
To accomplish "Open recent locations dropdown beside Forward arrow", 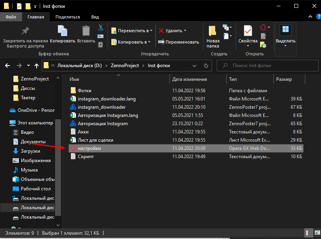I will [28, 66].
